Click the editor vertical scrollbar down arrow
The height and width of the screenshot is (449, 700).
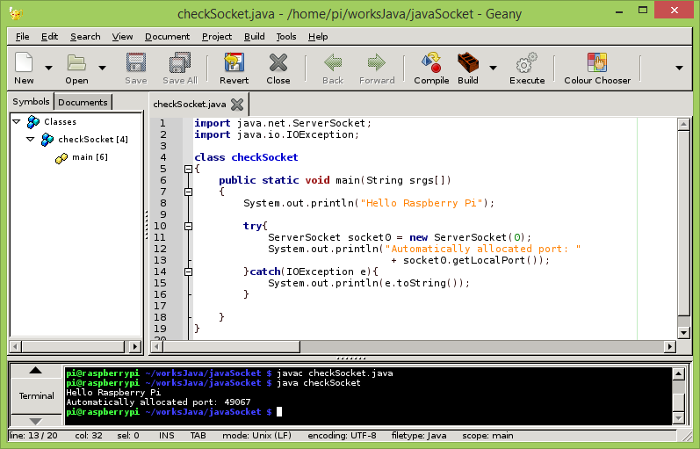coord(683,332)
